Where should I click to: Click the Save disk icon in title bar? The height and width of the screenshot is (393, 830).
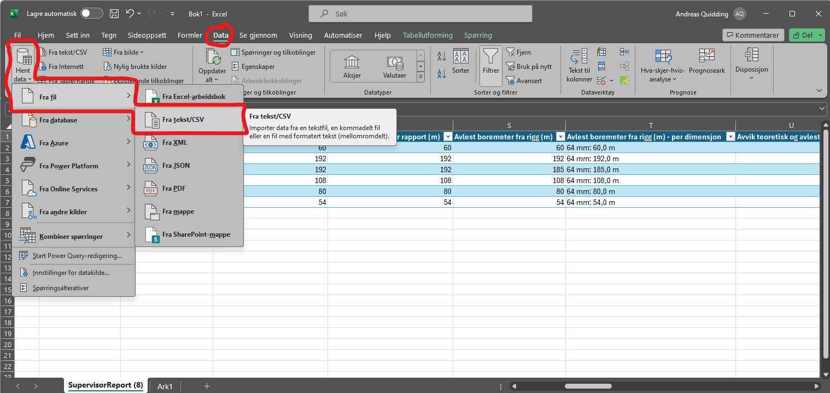click(114, 14)
